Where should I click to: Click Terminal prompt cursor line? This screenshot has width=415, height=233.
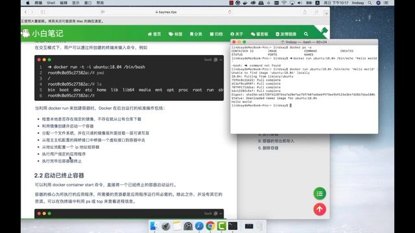[x=261, y=105]
